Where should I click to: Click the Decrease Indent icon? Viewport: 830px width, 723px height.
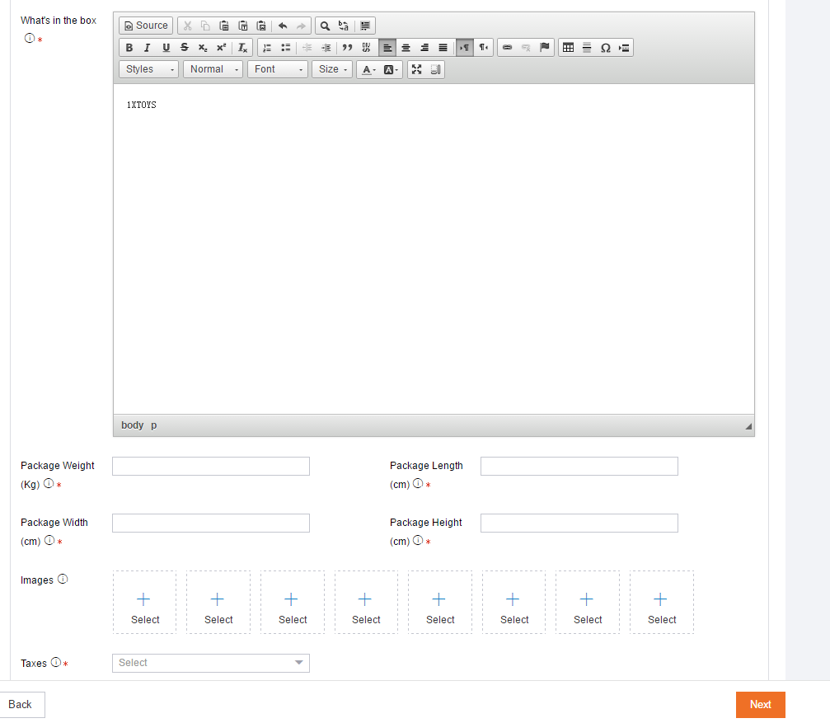point(307,48)
